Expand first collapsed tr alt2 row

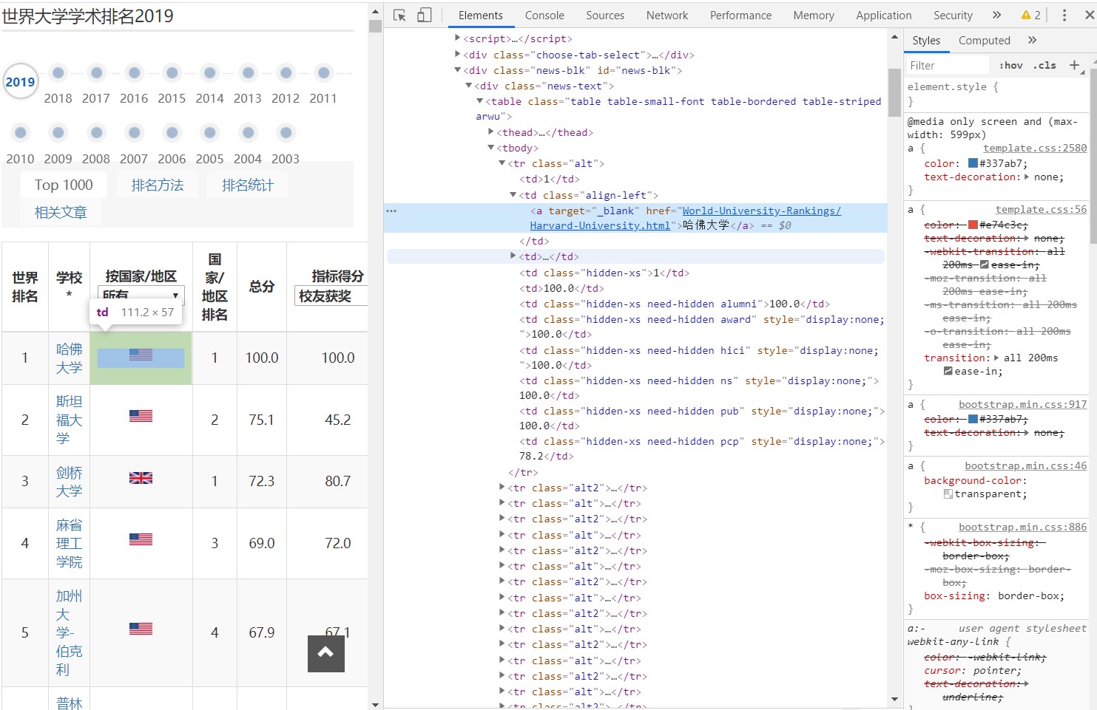502,487
